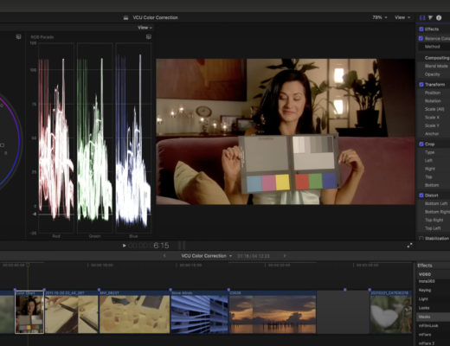Screen dimensions: 450x346
Task: Click the Effects browser header
Action: (425, 266)
